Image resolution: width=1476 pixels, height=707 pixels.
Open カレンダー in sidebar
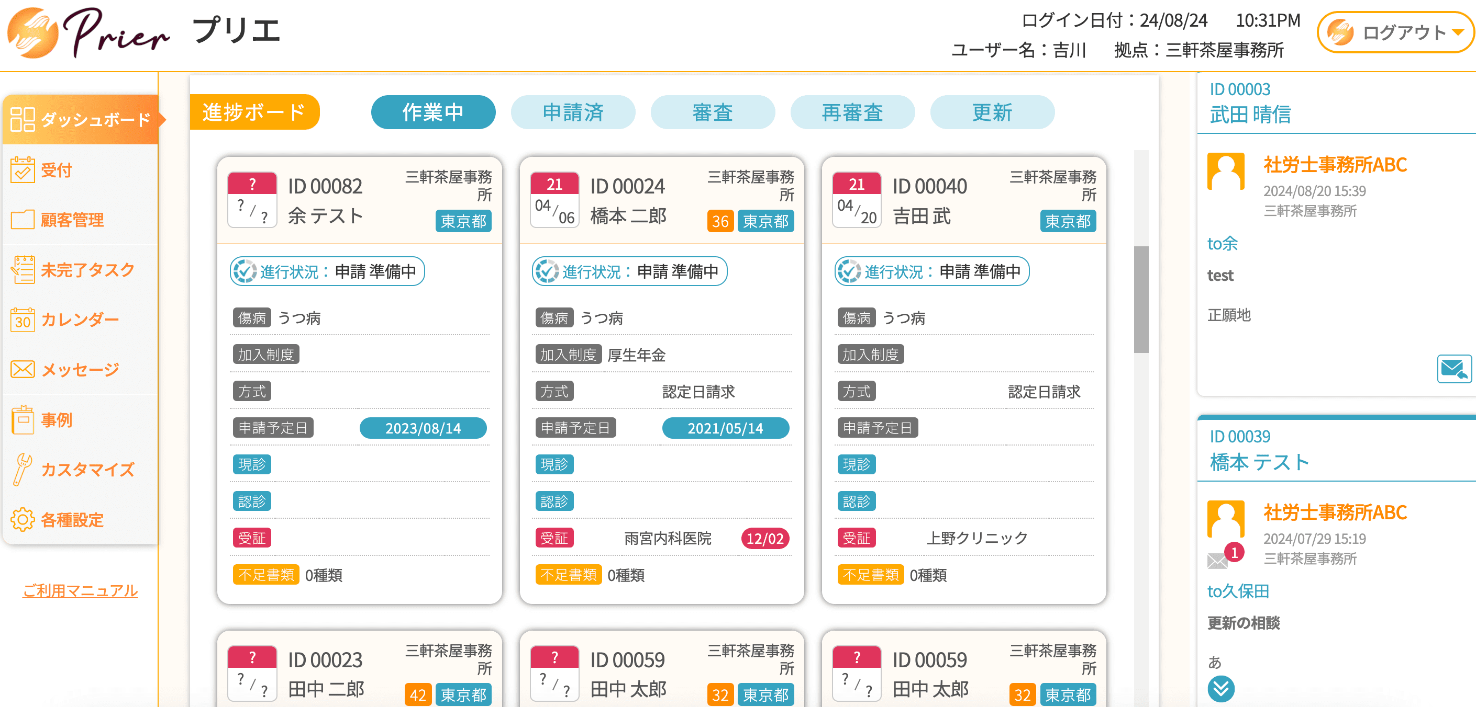point(81,320)
